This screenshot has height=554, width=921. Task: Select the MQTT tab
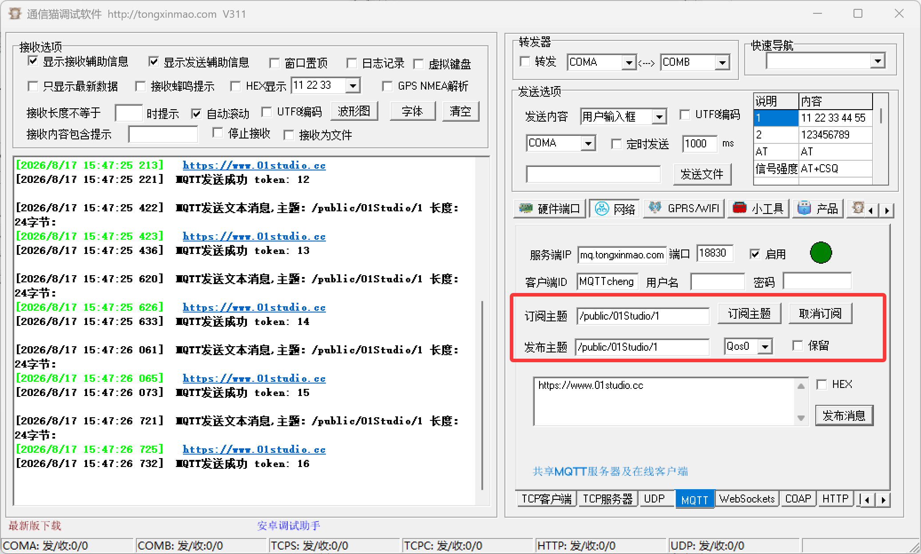(x=695, y=499)
